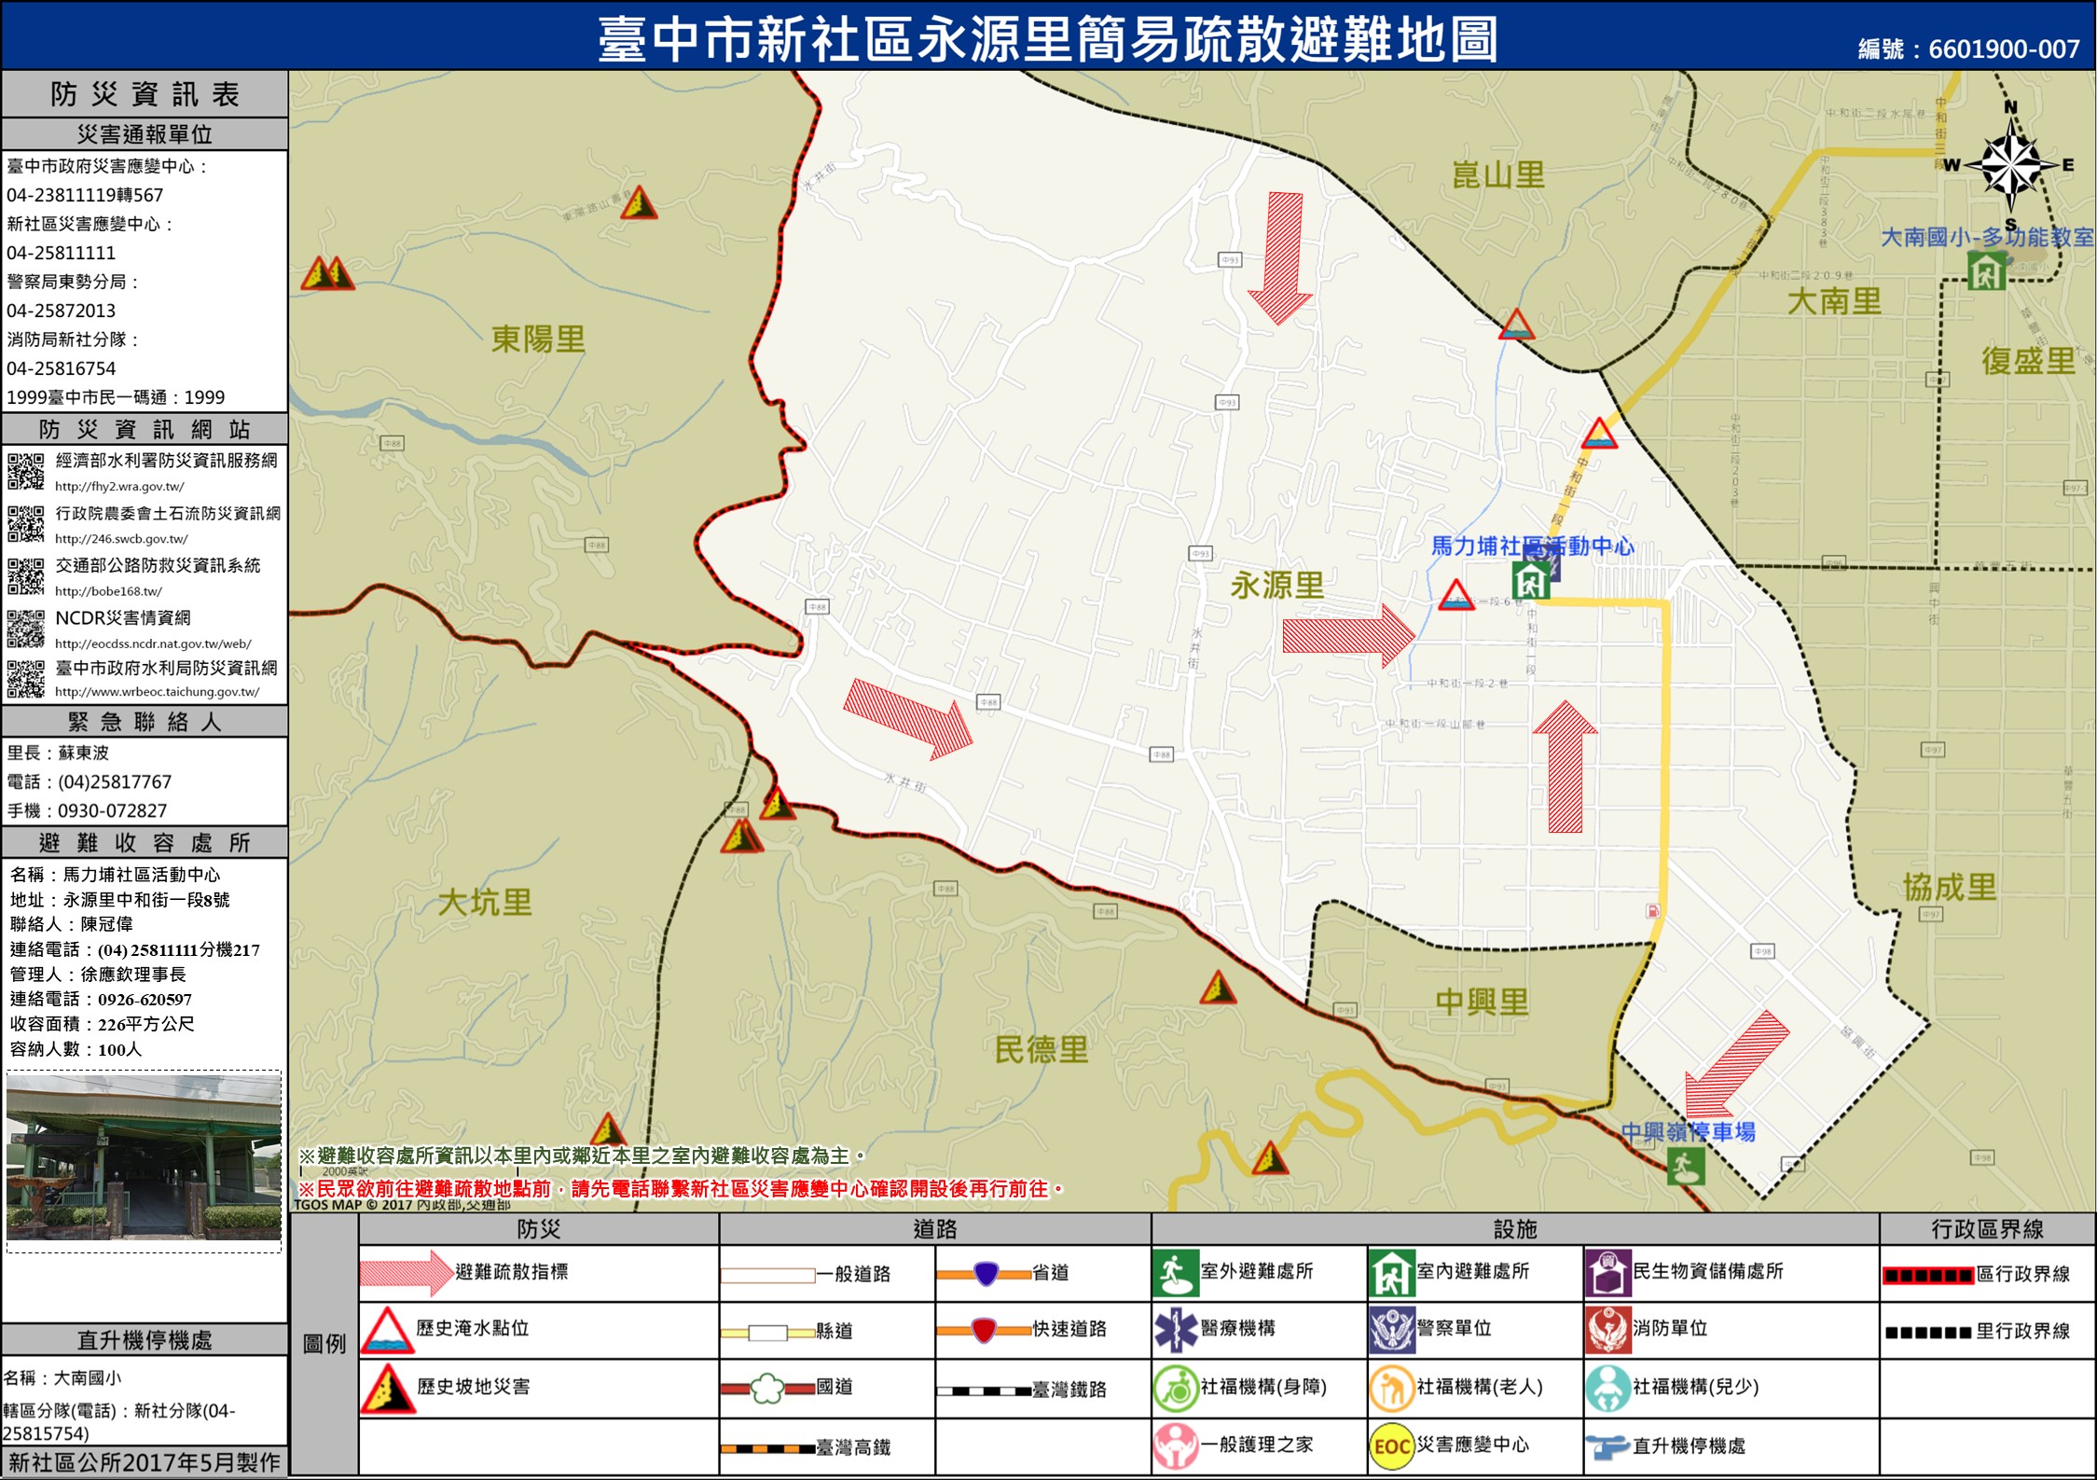Click the 永源里 map label
Image resolution: width=2097 pixels, height=1480 pixels.
coord(1276,586)
